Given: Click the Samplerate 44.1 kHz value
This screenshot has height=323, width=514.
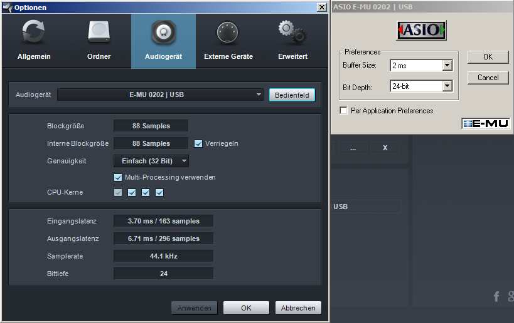Looking at the screenshot, I should 164,256.
